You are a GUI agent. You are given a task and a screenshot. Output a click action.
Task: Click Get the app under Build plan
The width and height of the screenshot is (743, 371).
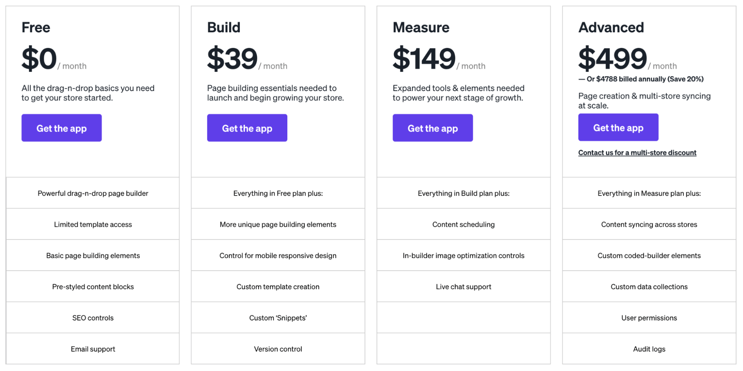pyautogui.click(x=247, y=128)
